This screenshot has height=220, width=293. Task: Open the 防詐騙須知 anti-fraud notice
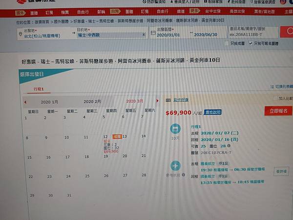pyautogui.click(x=154, y=1)
